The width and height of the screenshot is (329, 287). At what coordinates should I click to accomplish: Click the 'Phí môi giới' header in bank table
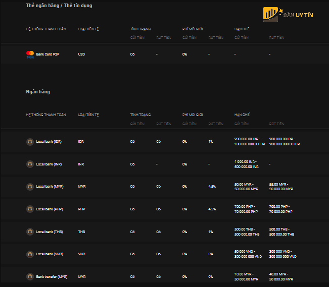pos(192,115)
